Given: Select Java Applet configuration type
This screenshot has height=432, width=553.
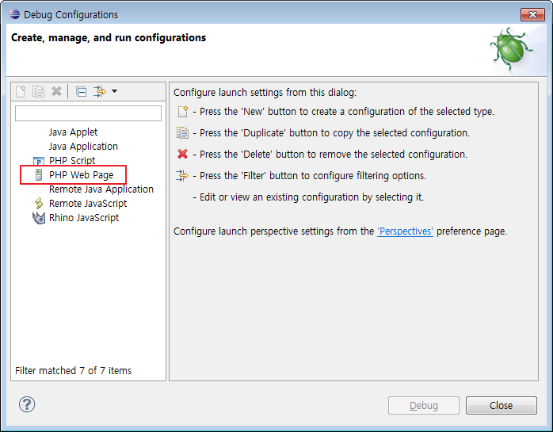Looking at the screenshot, I should 73,132.
